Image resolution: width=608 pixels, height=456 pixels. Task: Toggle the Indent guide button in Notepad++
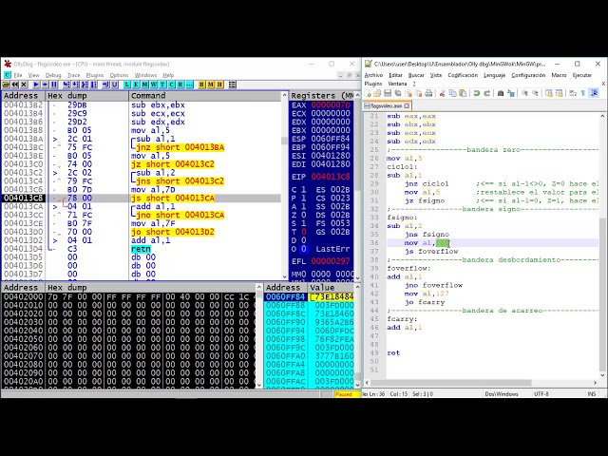[594, 93]
